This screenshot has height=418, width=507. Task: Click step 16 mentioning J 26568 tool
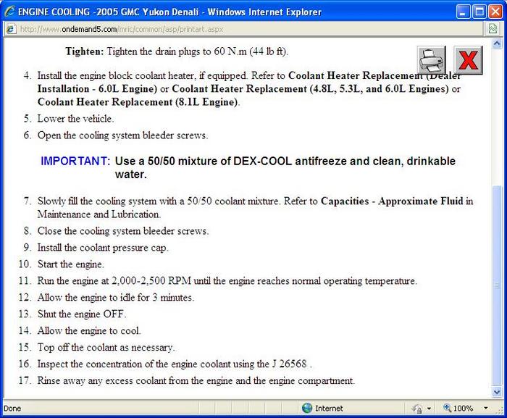[x=175, y=364]
